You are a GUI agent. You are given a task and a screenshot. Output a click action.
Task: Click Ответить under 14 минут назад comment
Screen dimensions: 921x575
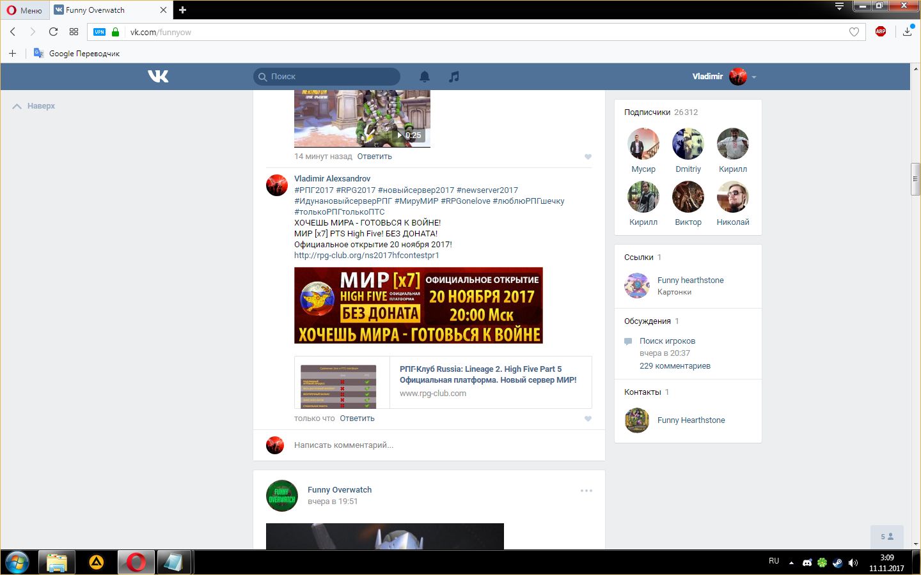click(374, 157)
